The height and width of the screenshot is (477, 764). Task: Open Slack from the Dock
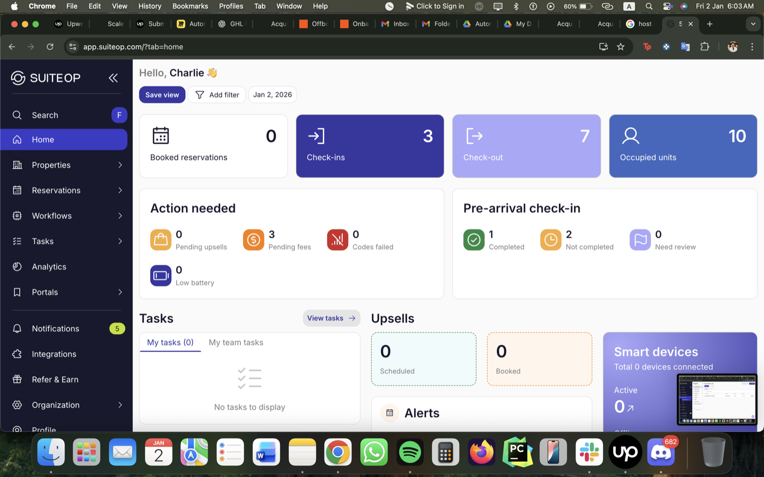point(589,452)
